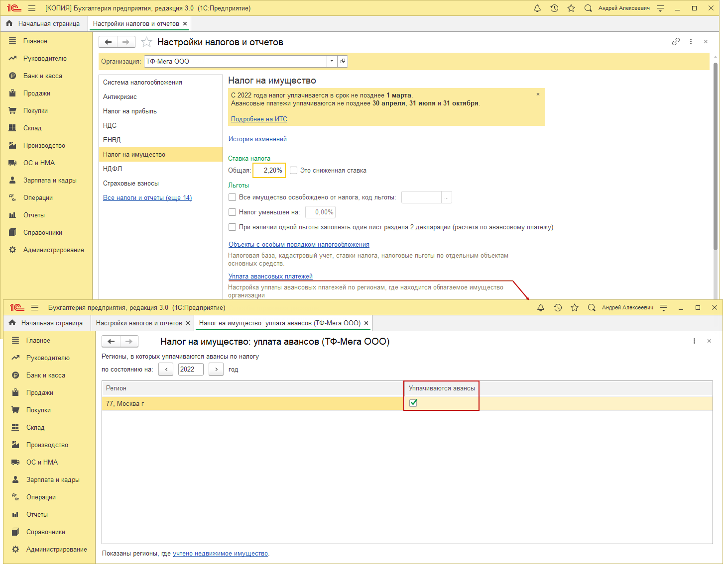Click the Общая tax rate field 2,20%

tap(269, 171)
